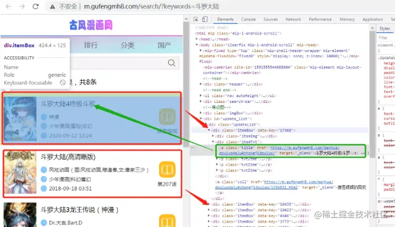The height and width of the screenshot is (227, 396).
Task: Click the Dr.大吉,Bart.D author text
Action: (x=65, y=223)
